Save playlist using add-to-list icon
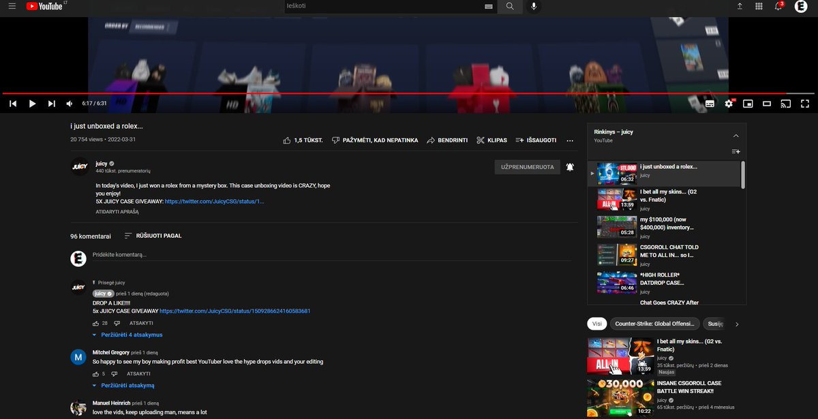 736,151
